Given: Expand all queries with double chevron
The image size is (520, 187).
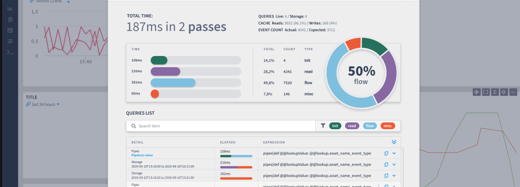Looking at the screenshot, I should [394, 142].
